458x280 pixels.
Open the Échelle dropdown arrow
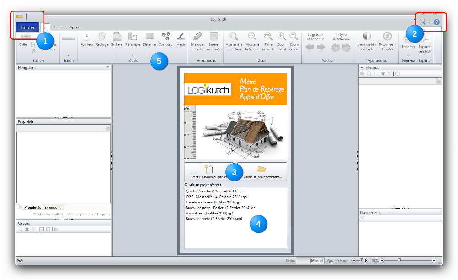pos(68,56)
